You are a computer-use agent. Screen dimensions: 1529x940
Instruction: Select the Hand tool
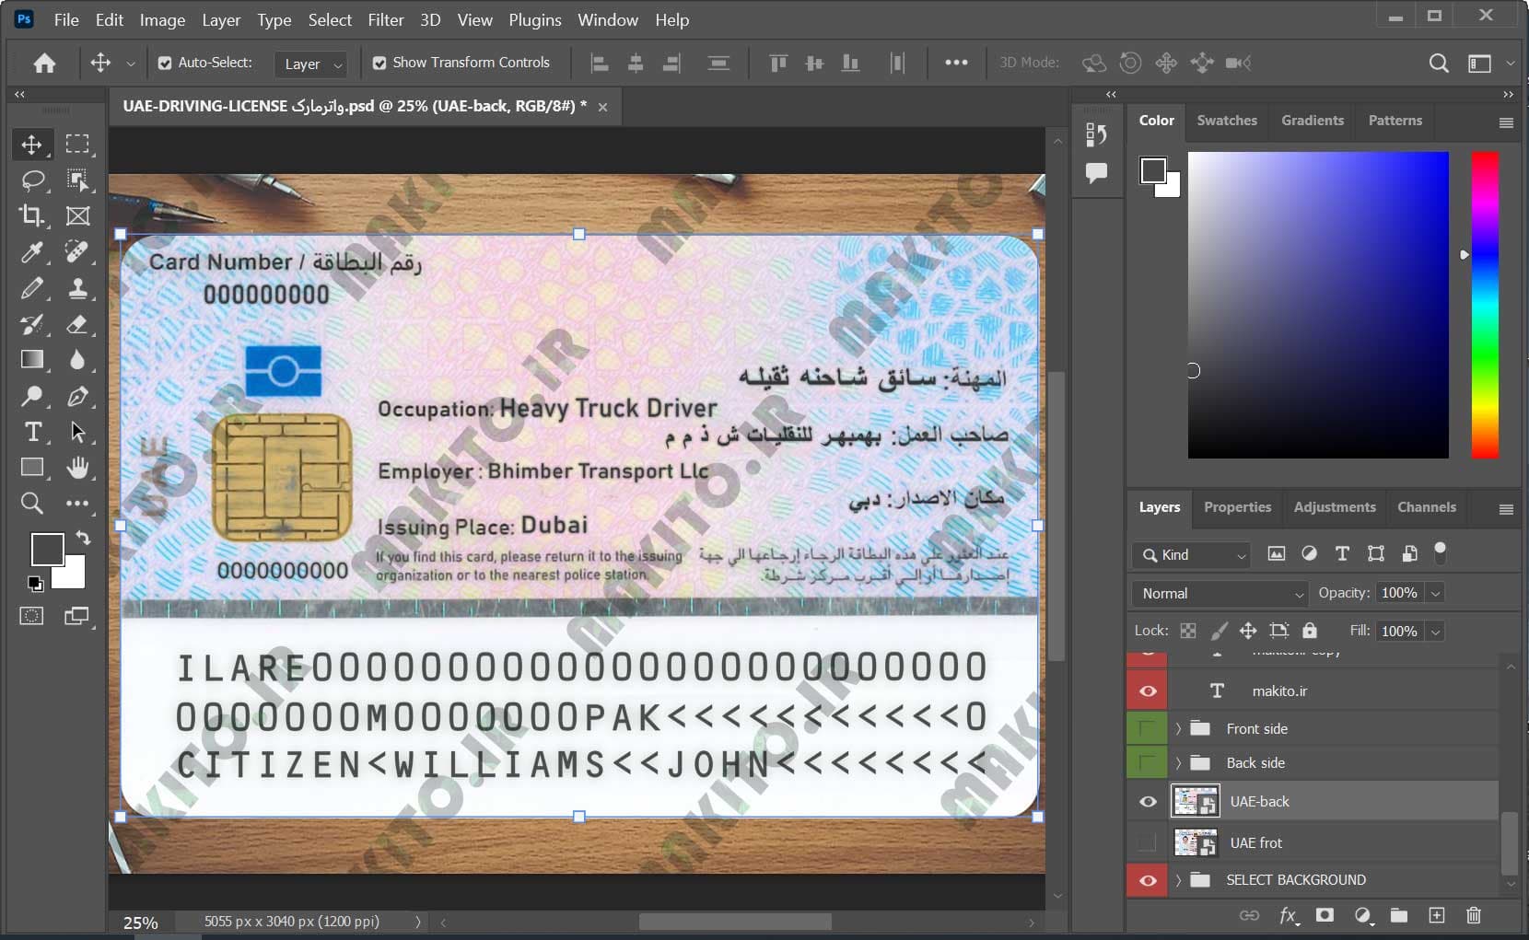pos(77,468)
